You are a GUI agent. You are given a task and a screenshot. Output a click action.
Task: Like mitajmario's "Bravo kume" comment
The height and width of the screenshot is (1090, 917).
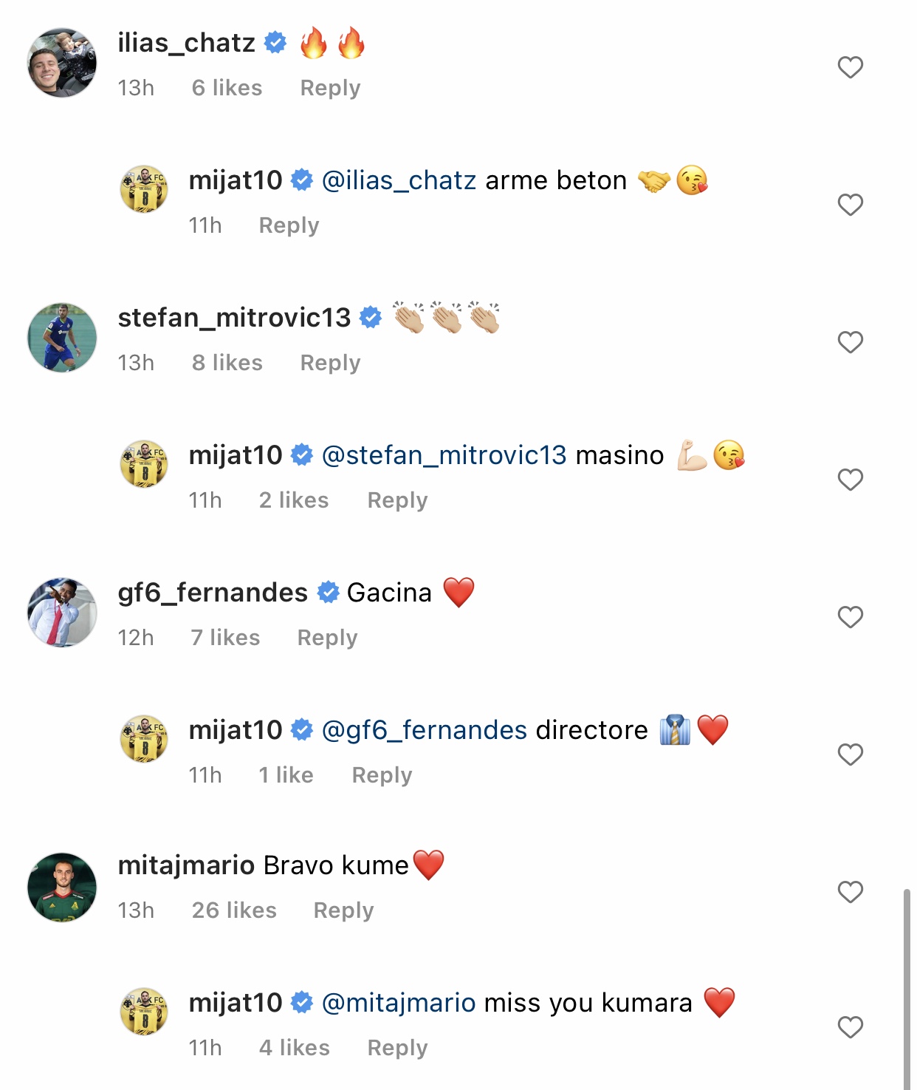[x=850, y=892]
